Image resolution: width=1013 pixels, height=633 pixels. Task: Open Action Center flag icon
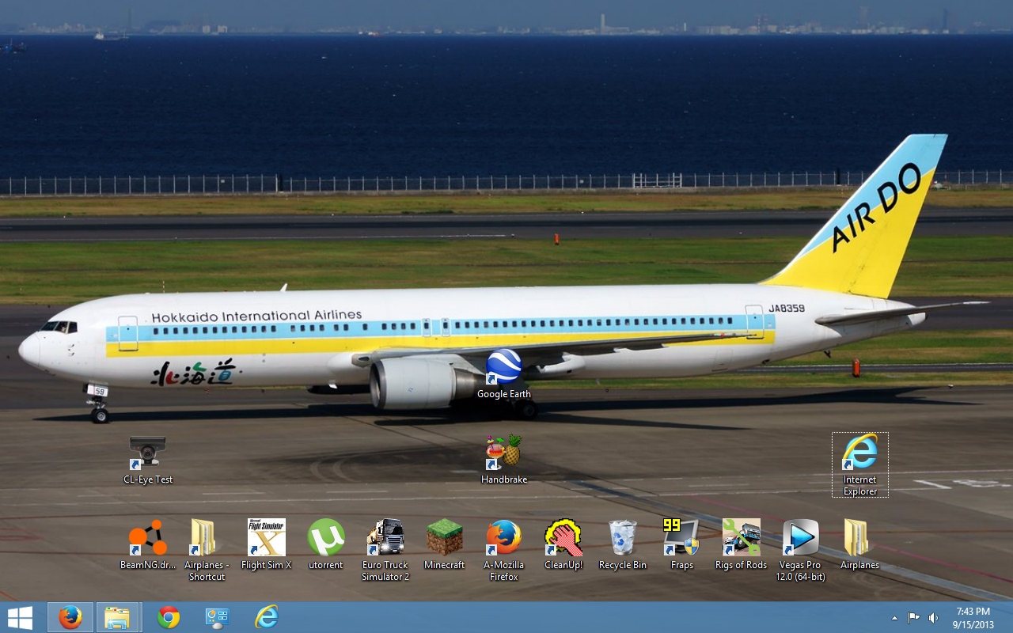(x=913, y=618)
